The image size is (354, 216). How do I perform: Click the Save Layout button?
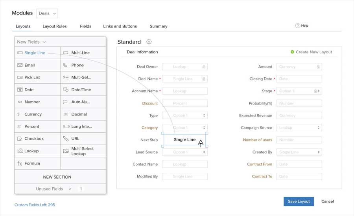pyautogui.click(x=299, y=201)
